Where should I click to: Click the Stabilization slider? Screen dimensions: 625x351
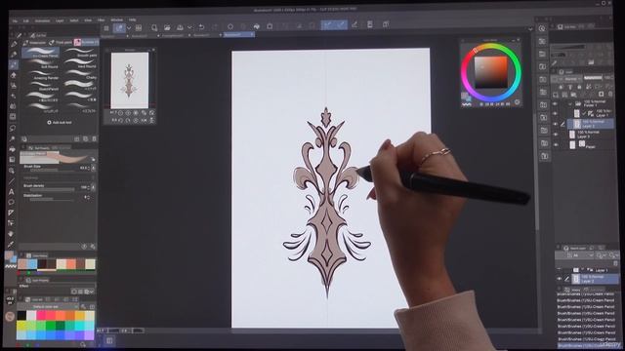(52, 199)
